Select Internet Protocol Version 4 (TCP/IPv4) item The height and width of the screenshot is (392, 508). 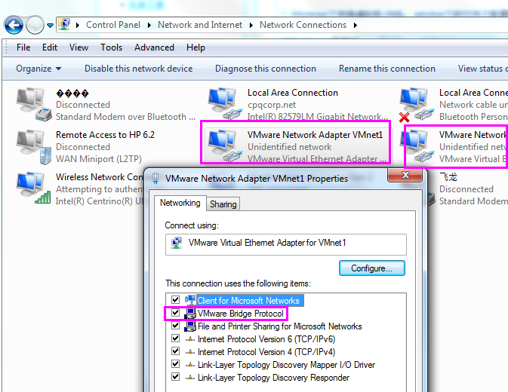[266, 352]
